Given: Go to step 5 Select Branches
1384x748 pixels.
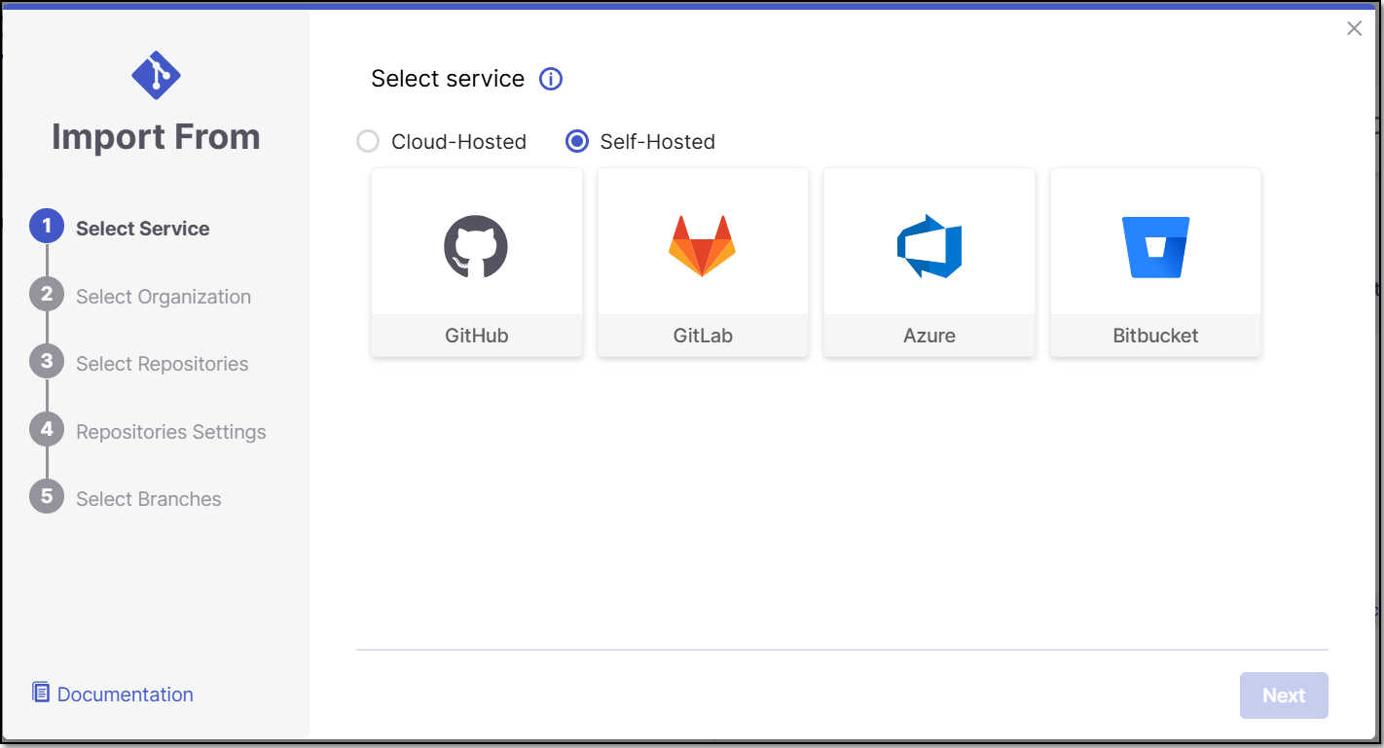Looking at the screenshot, I should [x=149, y=499].
